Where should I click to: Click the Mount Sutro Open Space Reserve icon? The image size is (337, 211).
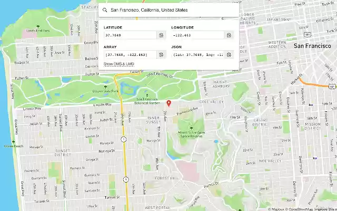(191, 128)
